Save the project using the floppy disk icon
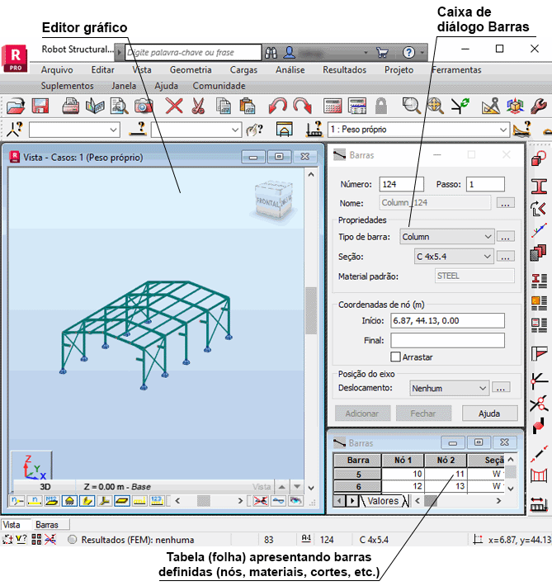 click(40, 106)
